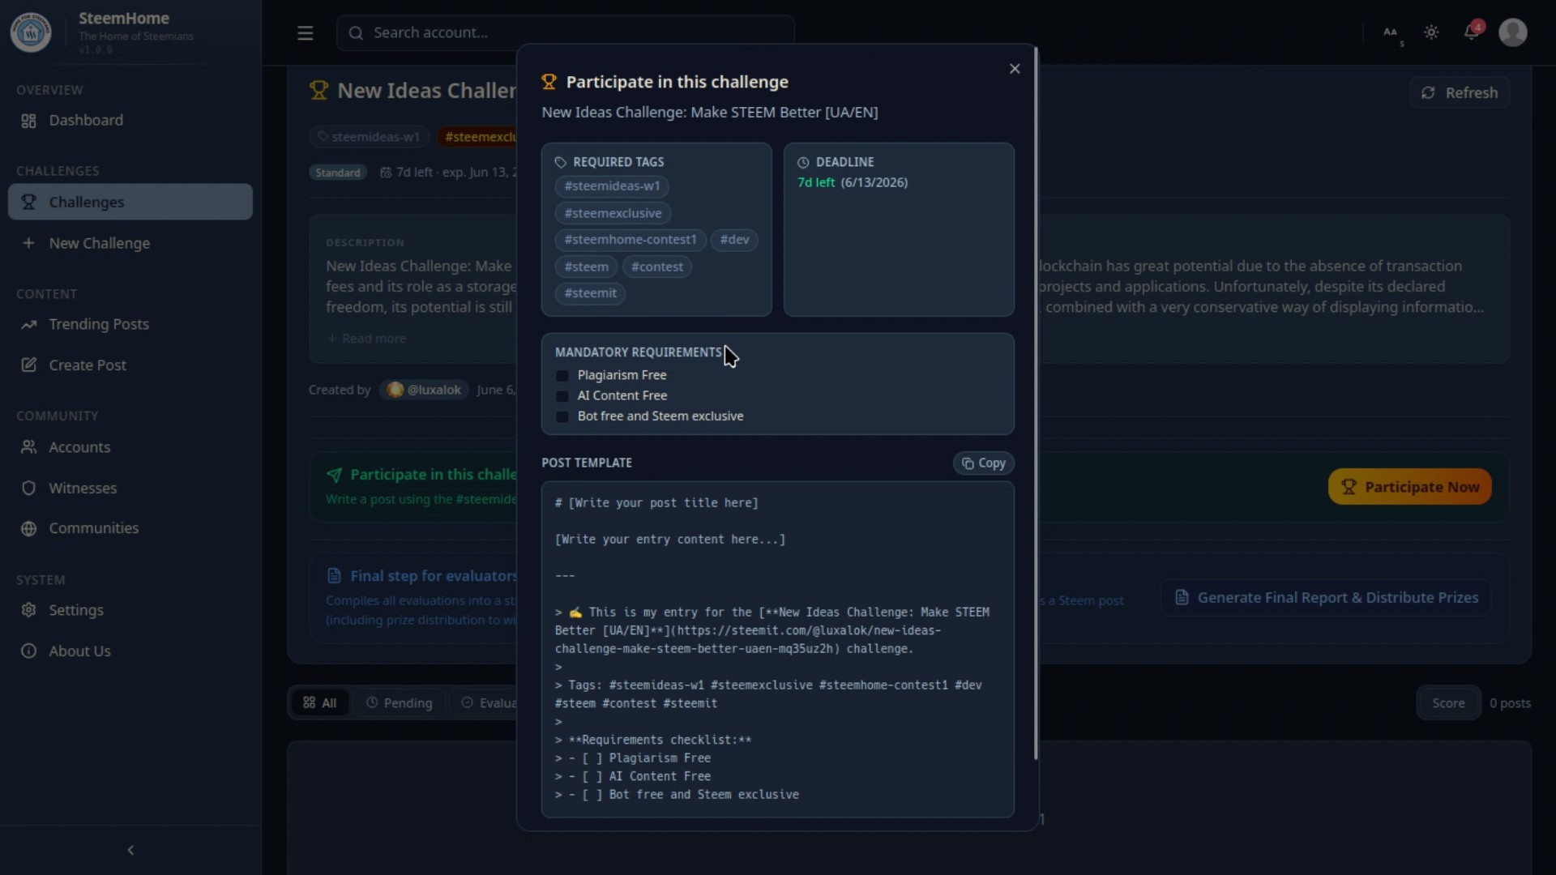This screenshot has width=1556, height=875.
Task: Click the deadline clock icon
Action: [x=803, y=163]
